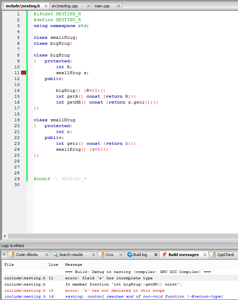This screenshot has height=300, width=238.
Task: Place cursor on "smallKrug s;" code line
Action: coord(72,73)
